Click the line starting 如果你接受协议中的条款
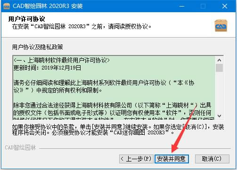237x170 pixels. coord(118,127)
